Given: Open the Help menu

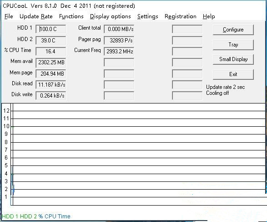Looking at the screenshot, I should click(209, 16).
